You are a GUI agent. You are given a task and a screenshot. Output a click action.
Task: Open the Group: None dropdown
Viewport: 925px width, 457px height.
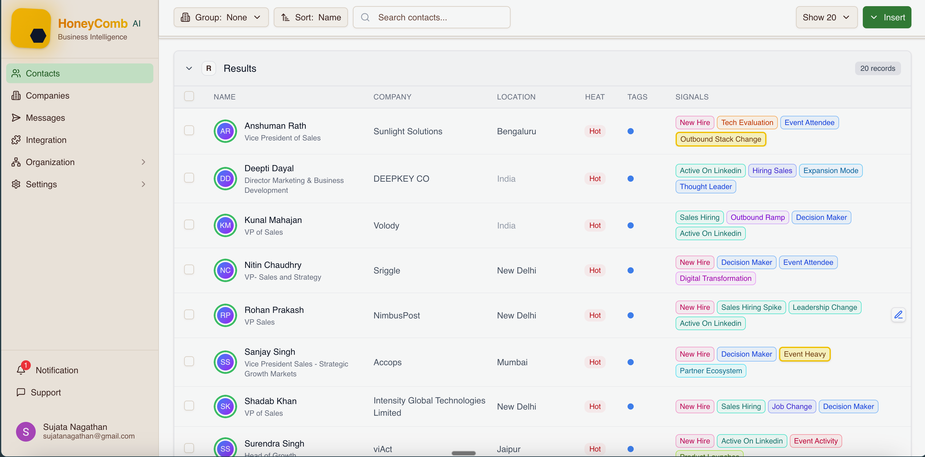click(x=221, y=17)
